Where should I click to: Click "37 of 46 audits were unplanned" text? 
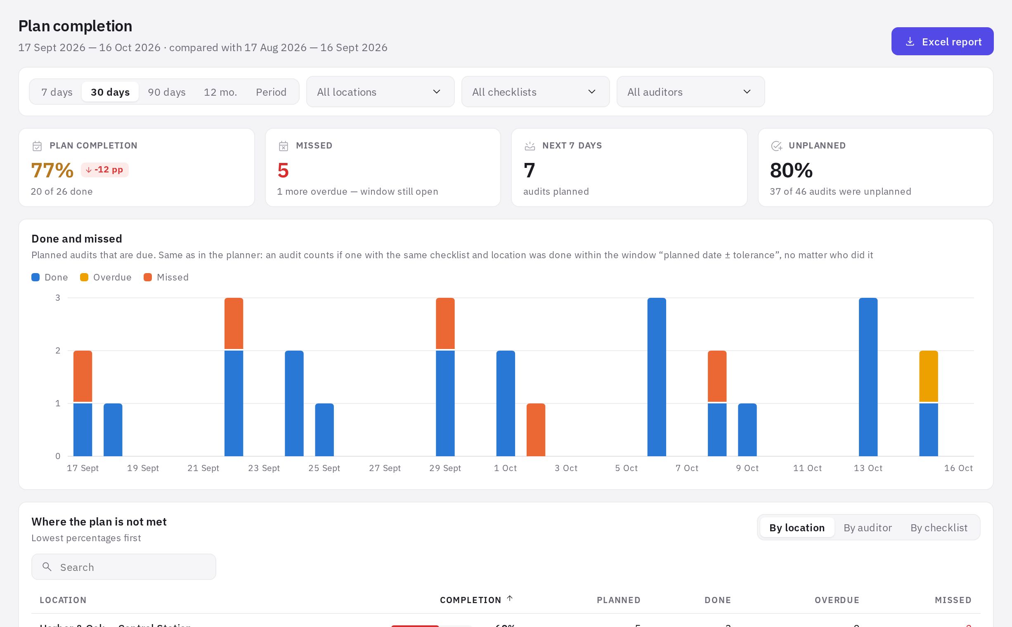(840, 191)
